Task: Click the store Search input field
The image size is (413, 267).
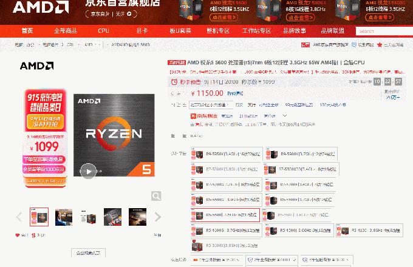Action: [x=384, y=31]
